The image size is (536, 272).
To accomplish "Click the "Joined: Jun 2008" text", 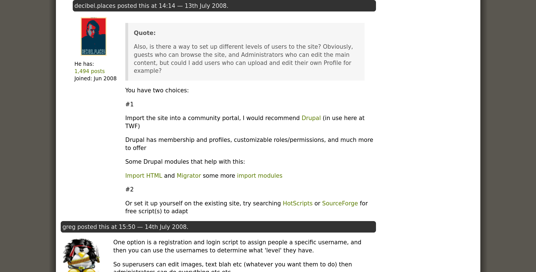I will [x=95, y=79].
